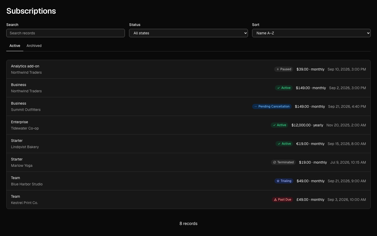Open the Sort dropdown showing Name A–Z
Screen dimensions: 377x236
311,33
